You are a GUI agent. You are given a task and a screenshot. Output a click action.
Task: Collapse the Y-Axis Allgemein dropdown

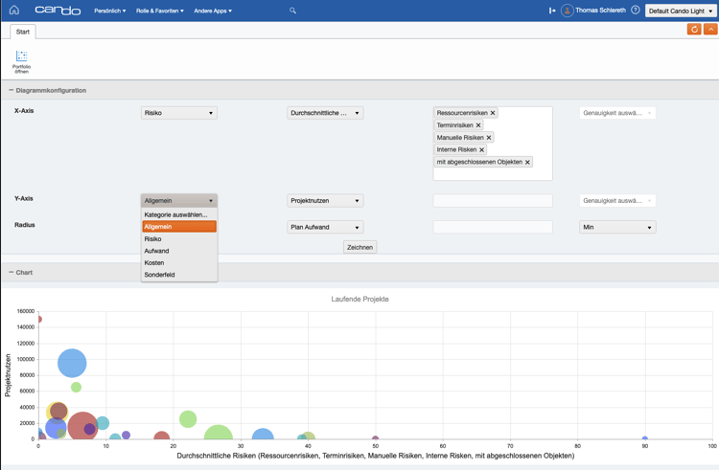pos(179,201)
